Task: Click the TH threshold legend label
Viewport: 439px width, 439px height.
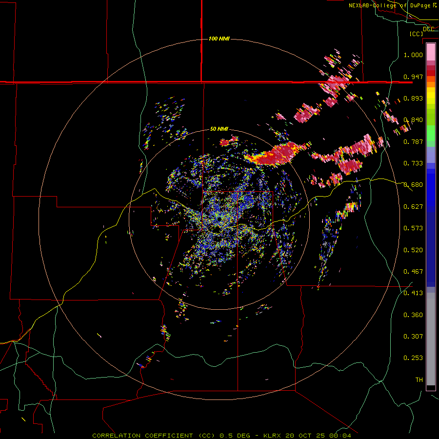Action: coord(419,380)
